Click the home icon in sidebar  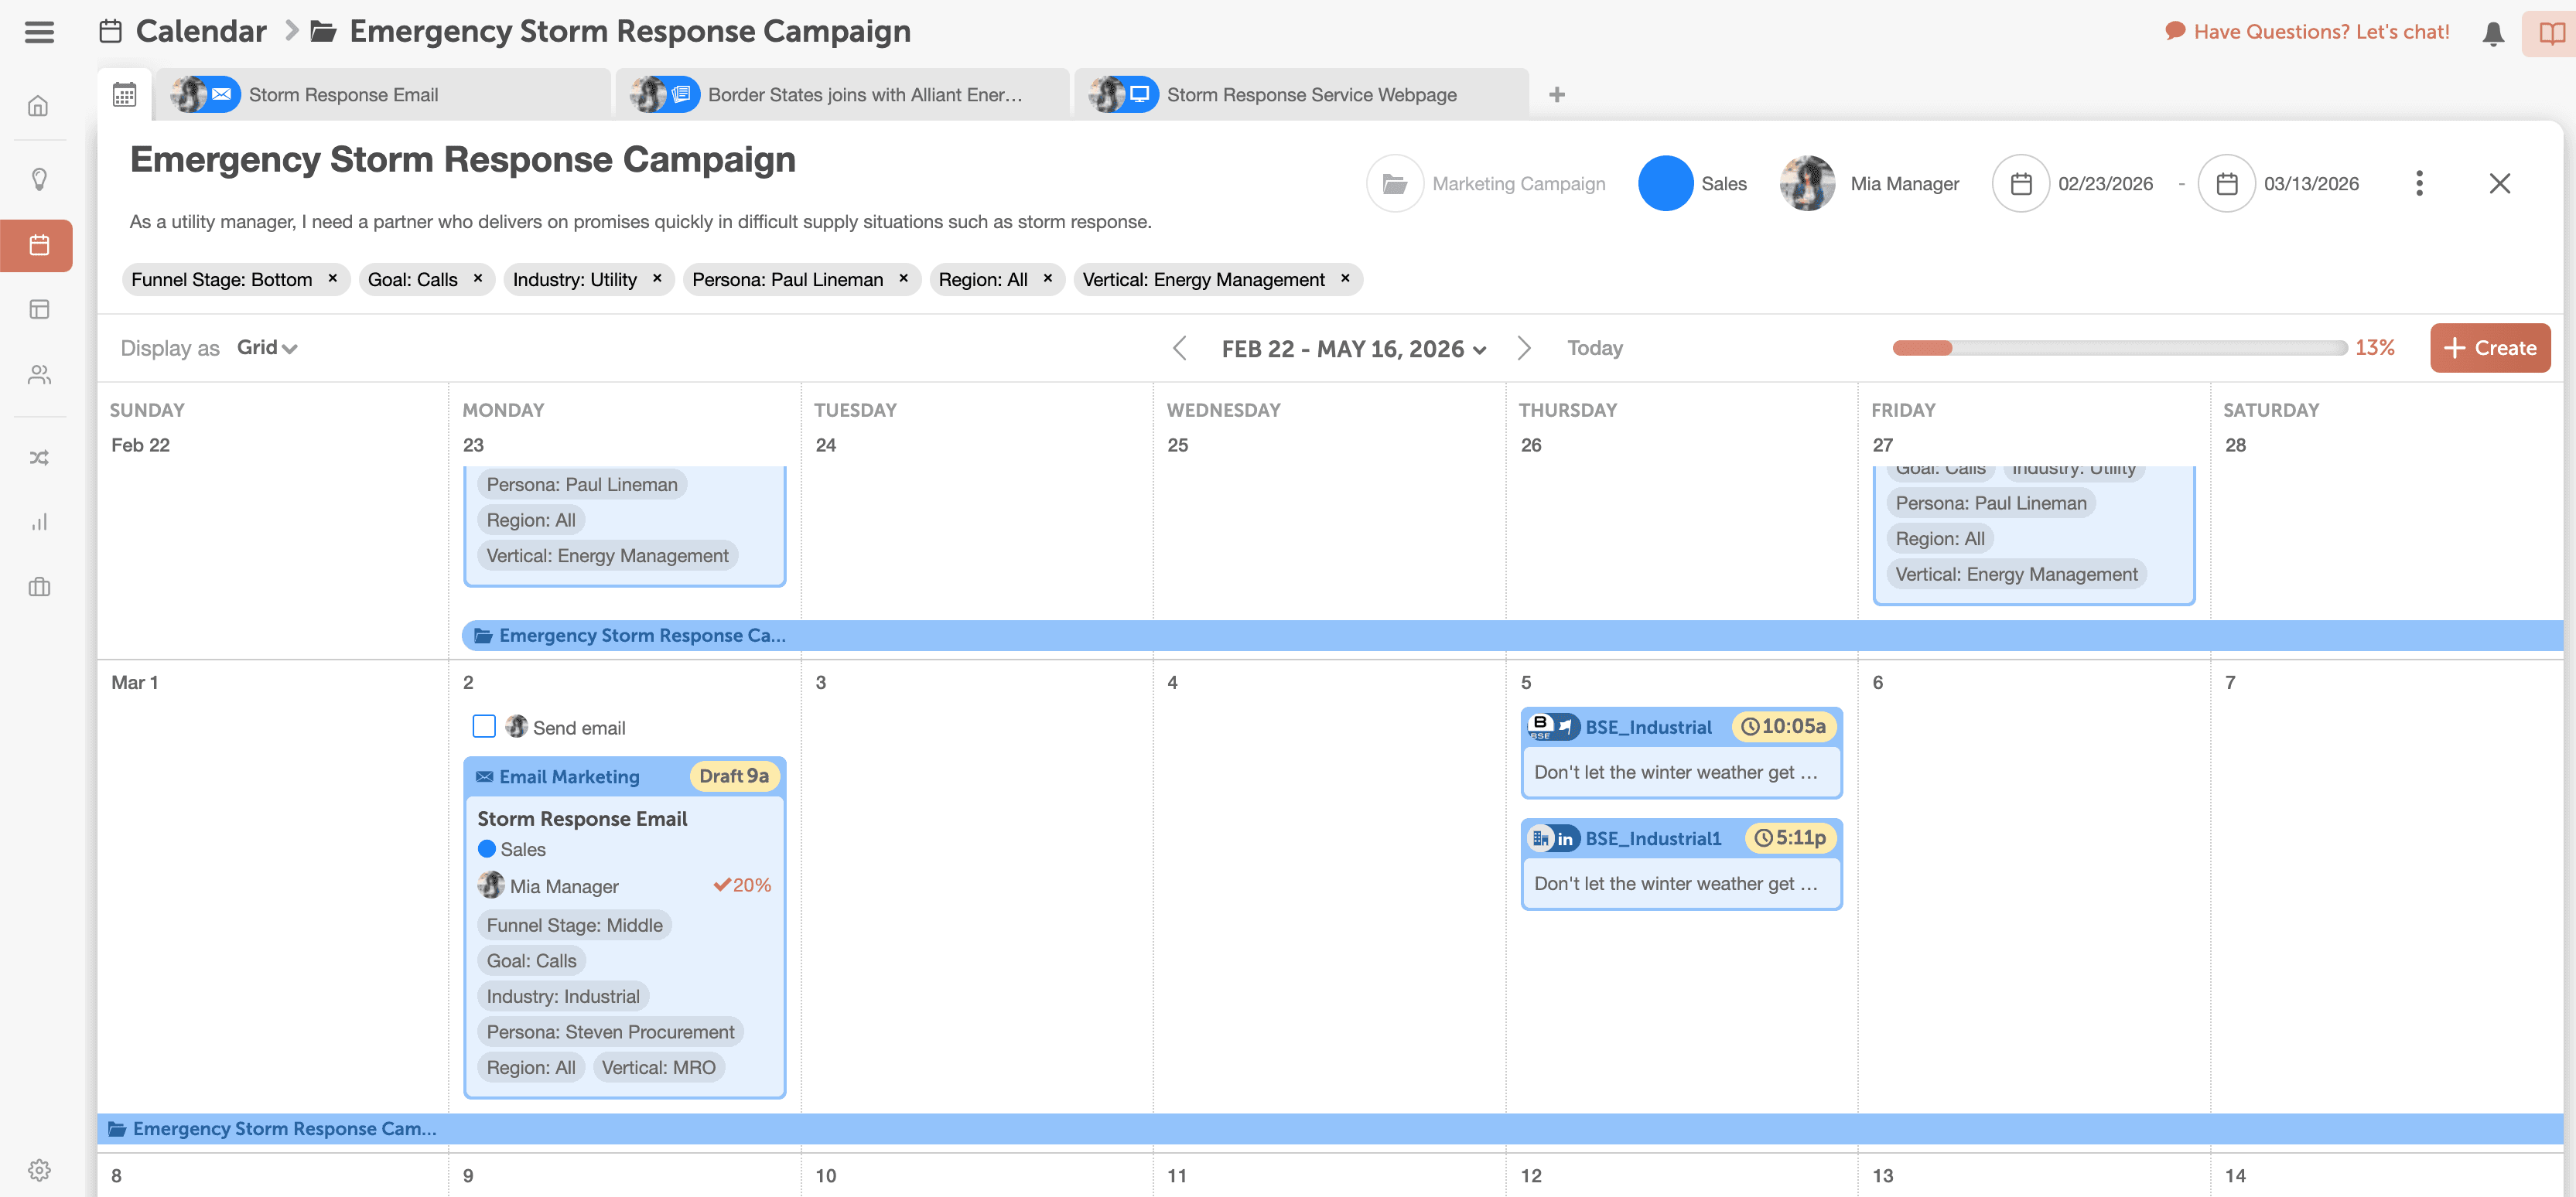(x=39, y=106)
